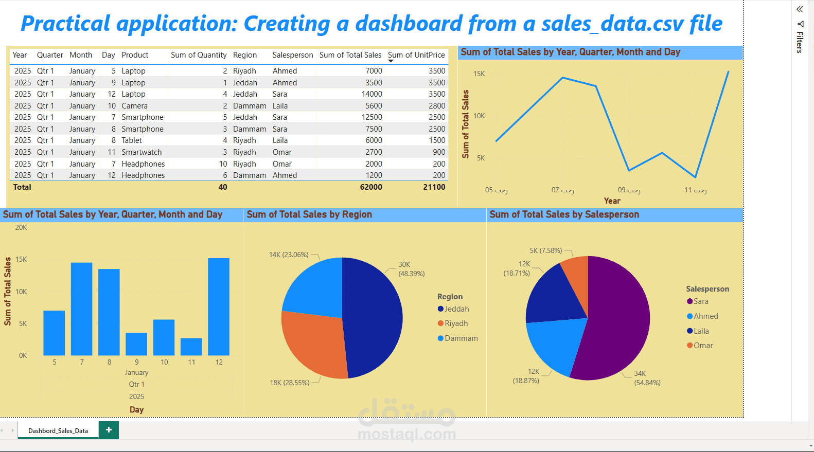The height and width of the screenshot is (452, 814).
Task: Sort table by Month column header
Action: coord(81,55)
